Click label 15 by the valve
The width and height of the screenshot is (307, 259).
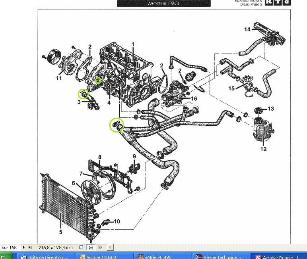click(231, 88)
